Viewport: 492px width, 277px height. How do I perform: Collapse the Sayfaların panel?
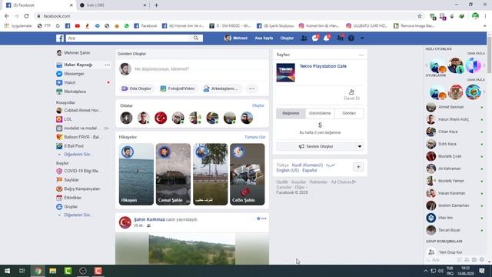pyautogui.click(x=361, y=55)
